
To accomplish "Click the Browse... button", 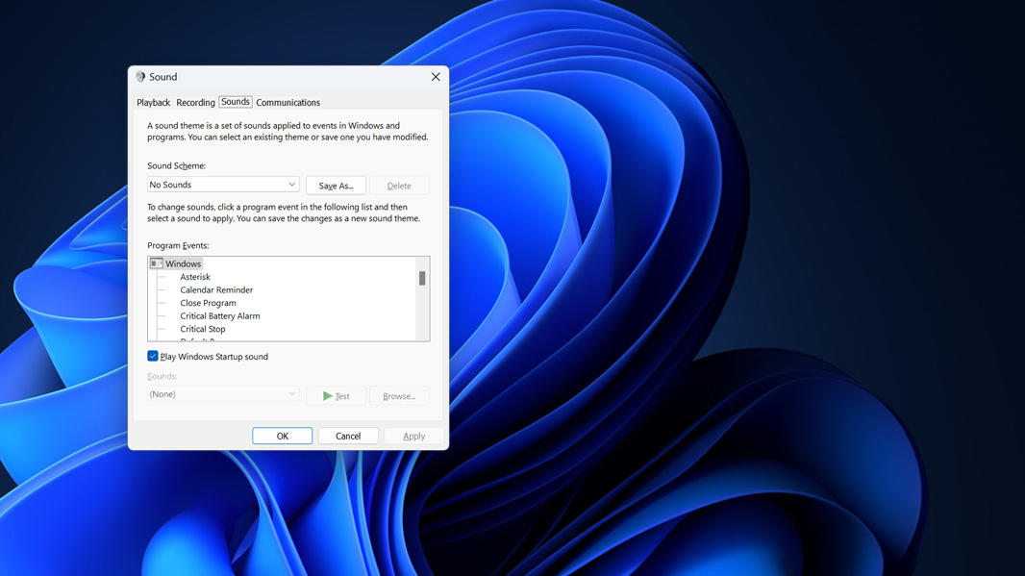I will (x=399, y=396).
